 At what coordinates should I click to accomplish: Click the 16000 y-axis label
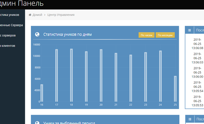pos(37,45)
